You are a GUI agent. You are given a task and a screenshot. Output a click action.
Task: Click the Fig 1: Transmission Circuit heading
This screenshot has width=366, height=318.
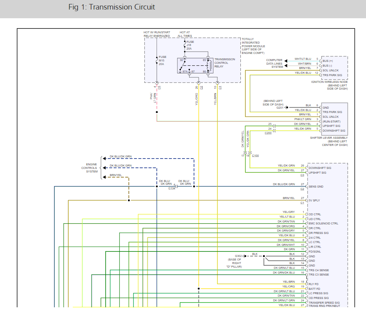click(x=112, y=7)
